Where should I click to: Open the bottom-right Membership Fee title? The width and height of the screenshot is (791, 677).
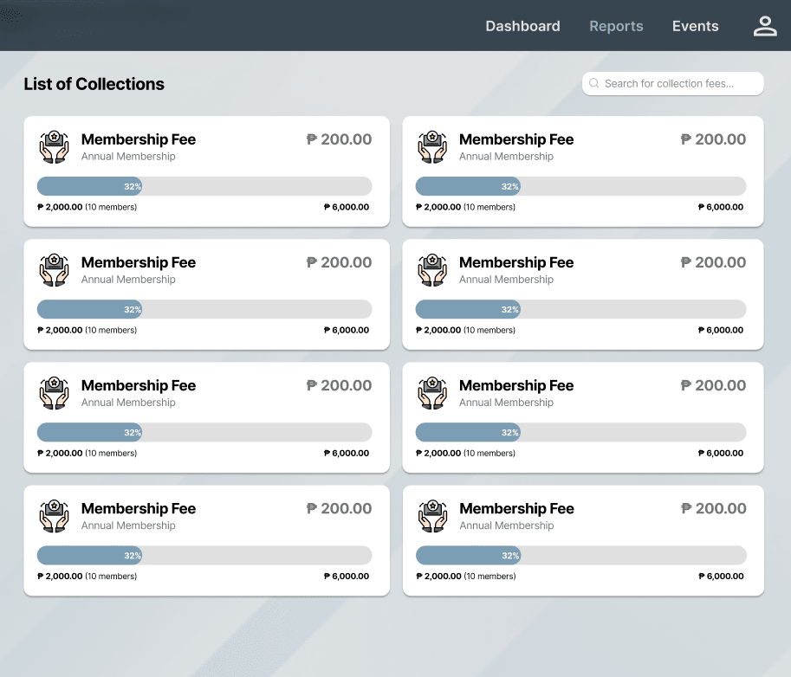[516, 508]
